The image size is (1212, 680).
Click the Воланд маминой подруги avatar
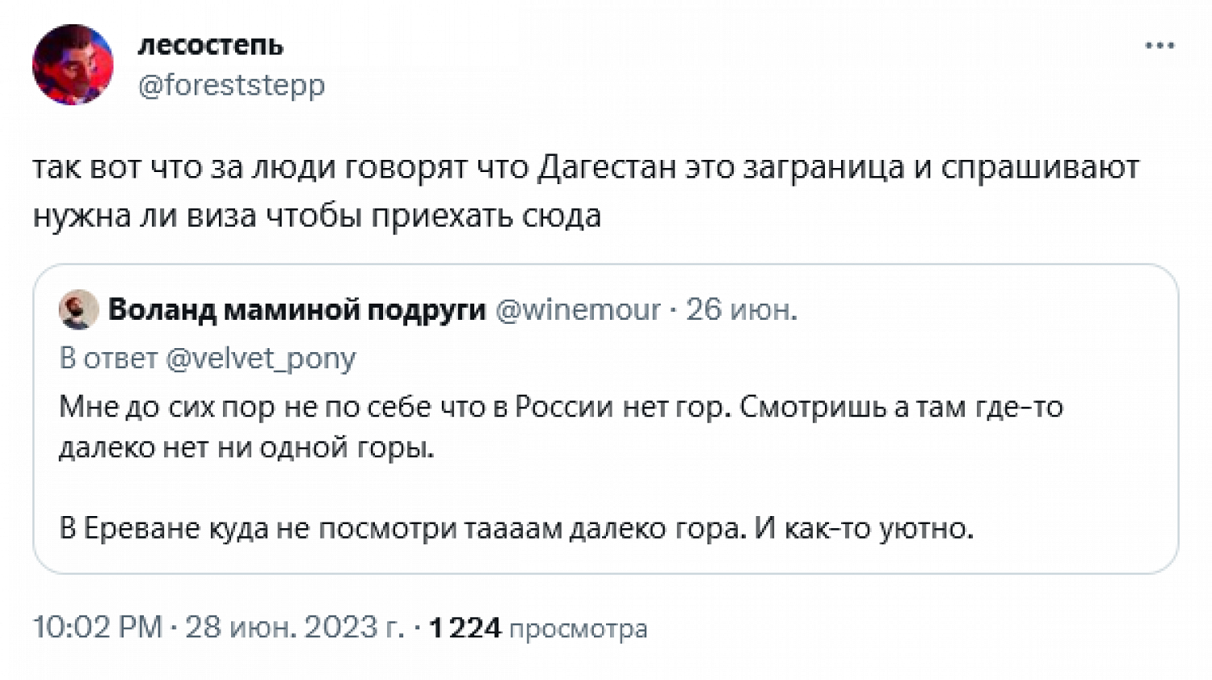click(78, 309)
